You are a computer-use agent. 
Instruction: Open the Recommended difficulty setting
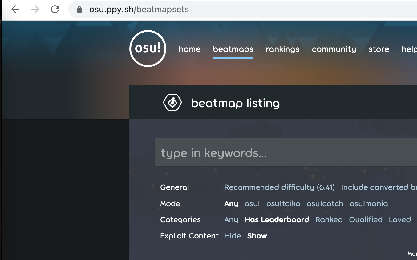280,187
